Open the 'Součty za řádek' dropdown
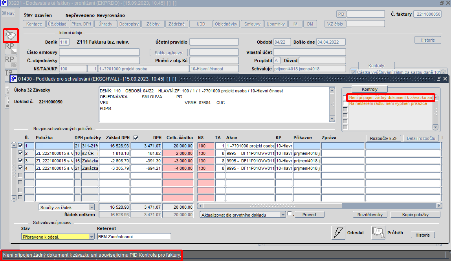The height and width of the screenshot is (261, 451). (x=91, y=207)
